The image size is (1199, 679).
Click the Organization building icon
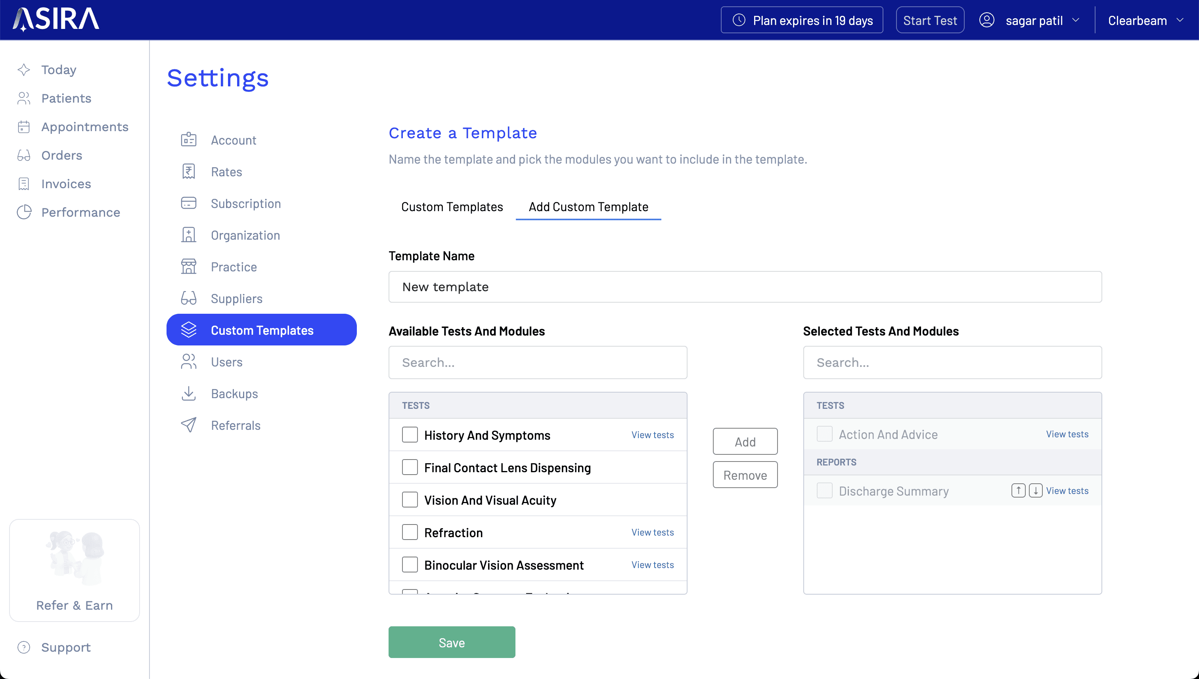(x=189, y=235)
